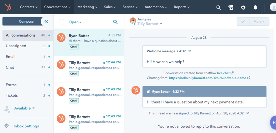Open the search magnifier in top navigation

point(218,8)
